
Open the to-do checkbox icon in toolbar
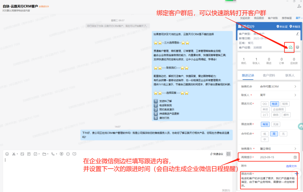coord(35,154)
